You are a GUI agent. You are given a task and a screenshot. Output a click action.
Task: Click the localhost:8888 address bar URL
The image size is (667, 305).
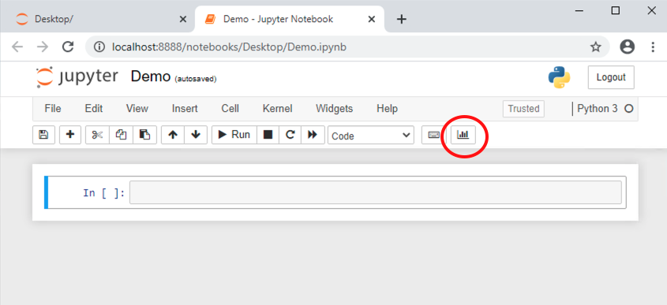coord(230,46)
